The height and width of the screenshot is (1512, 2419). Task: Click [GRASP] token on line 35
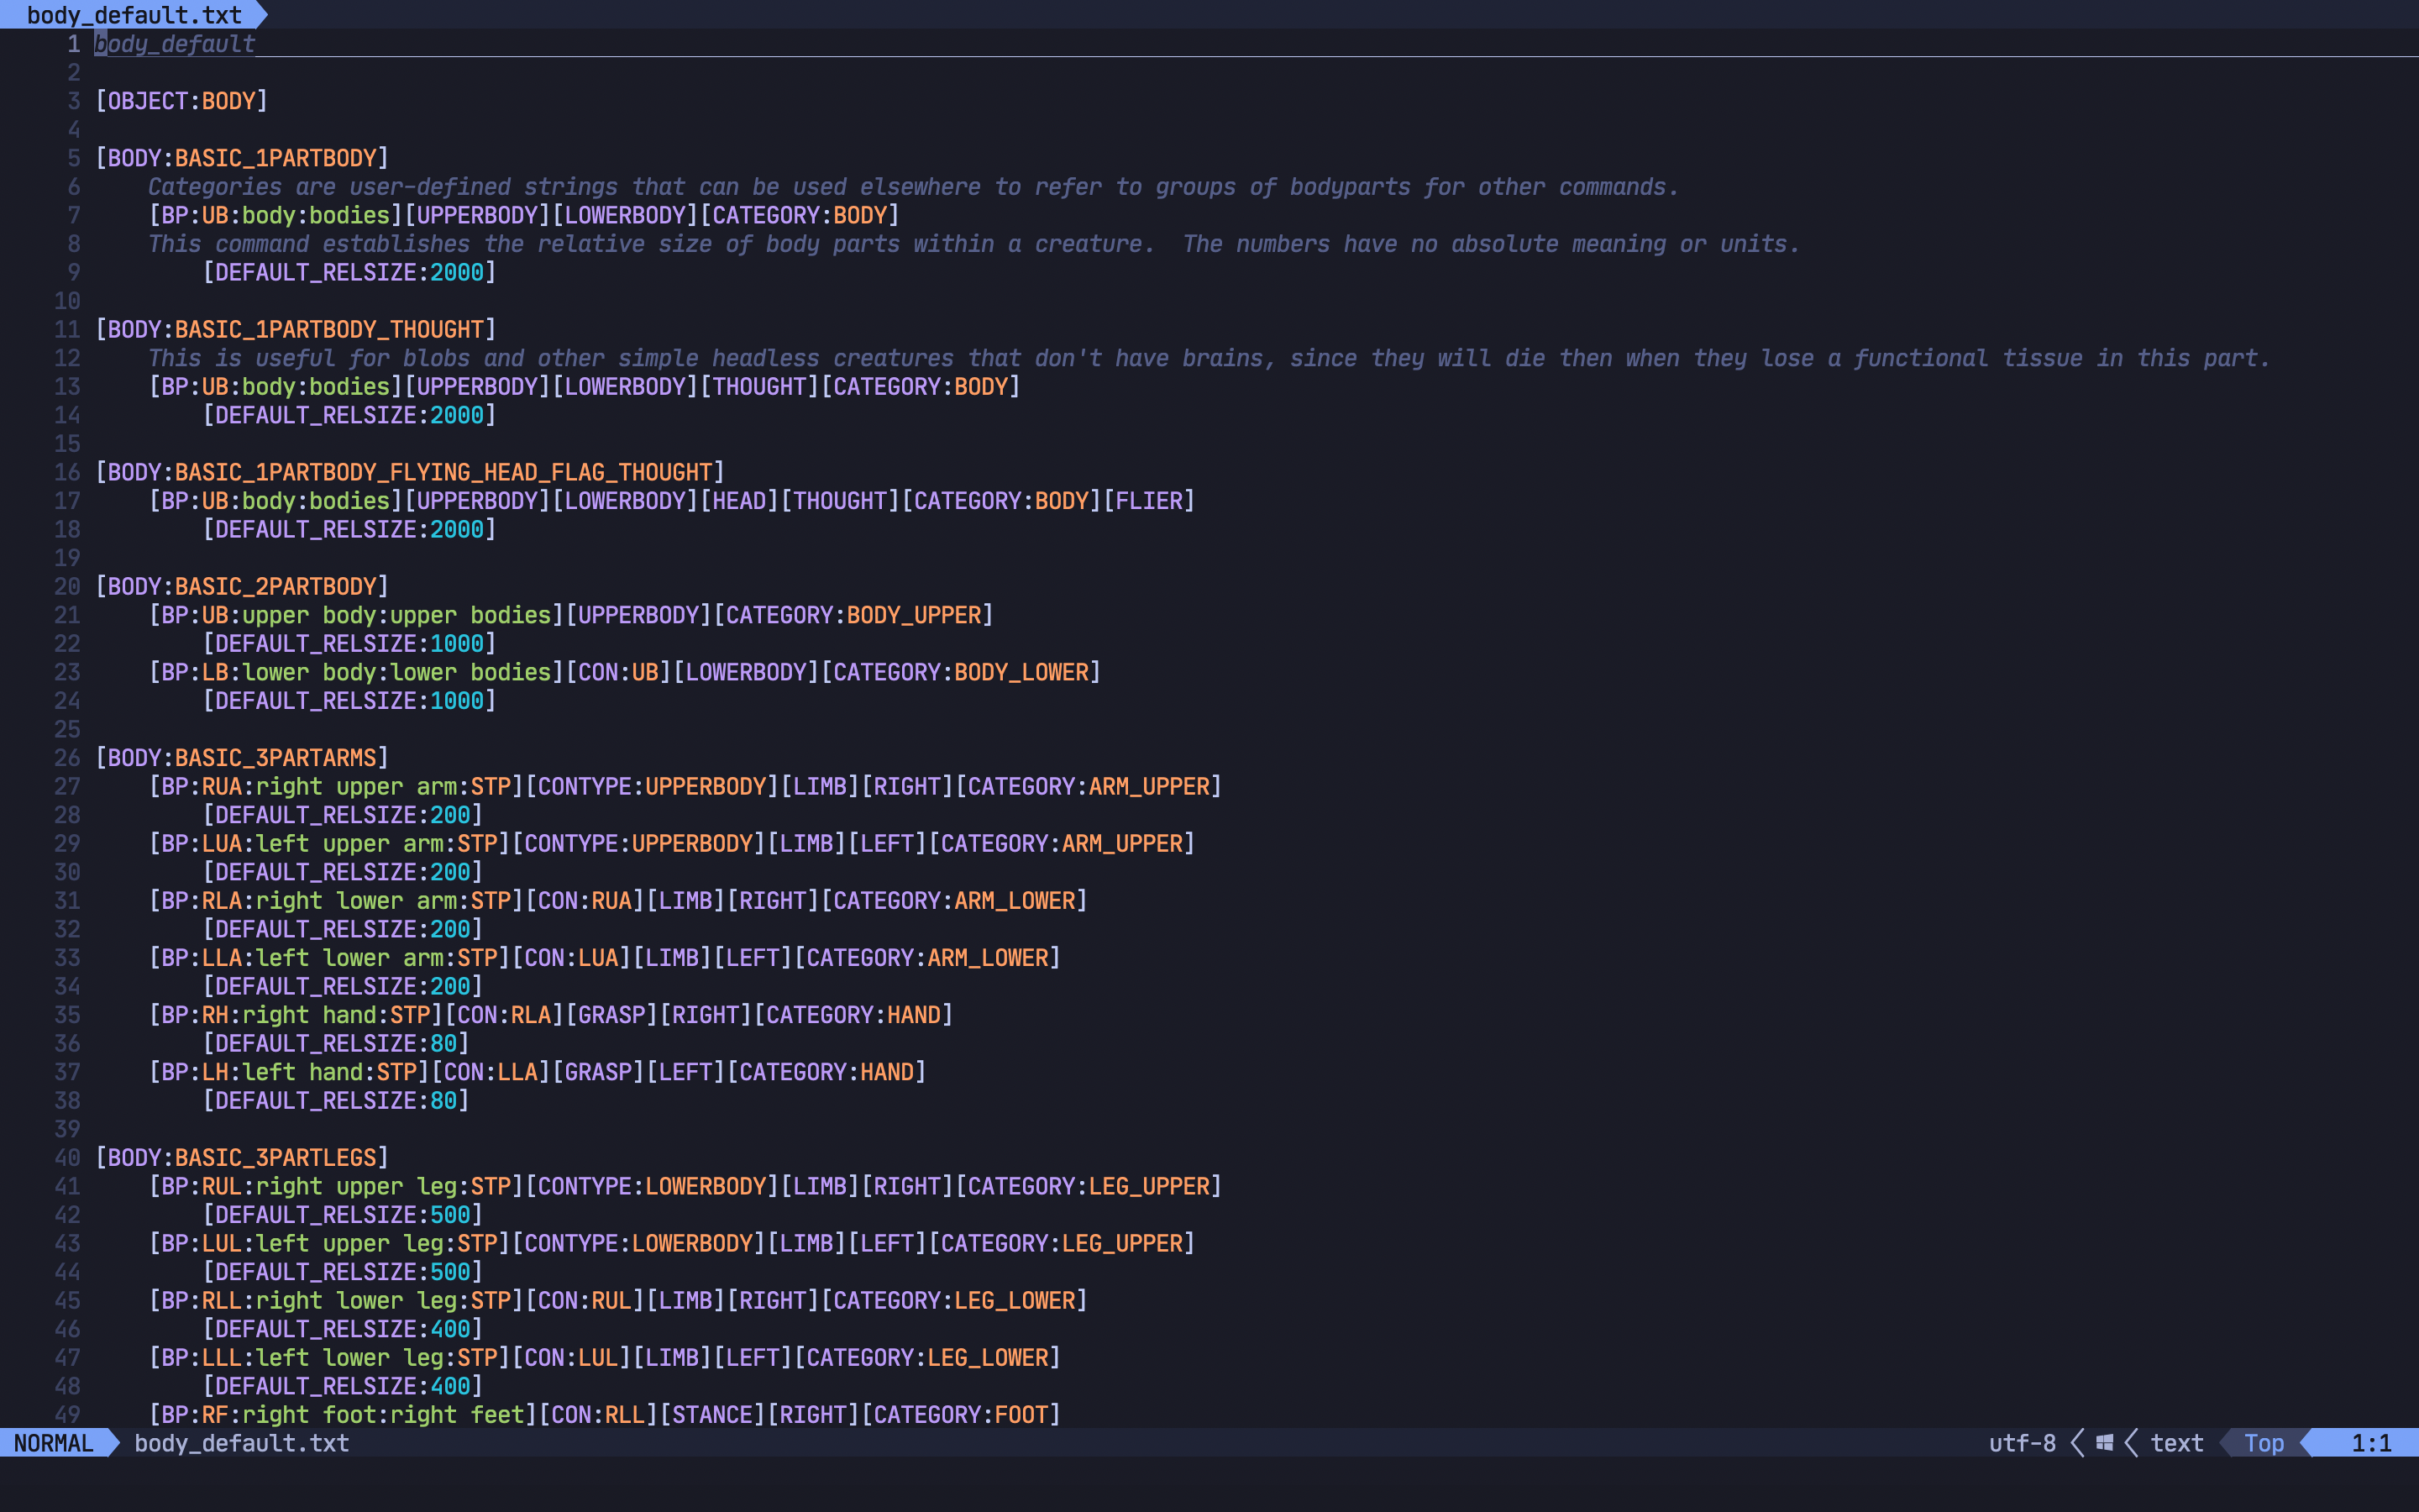611,1015
